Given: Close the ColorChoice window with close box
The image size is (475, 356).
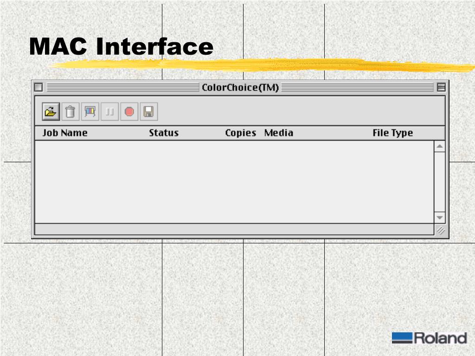Looking at the screenshot, I should point(39,87).
